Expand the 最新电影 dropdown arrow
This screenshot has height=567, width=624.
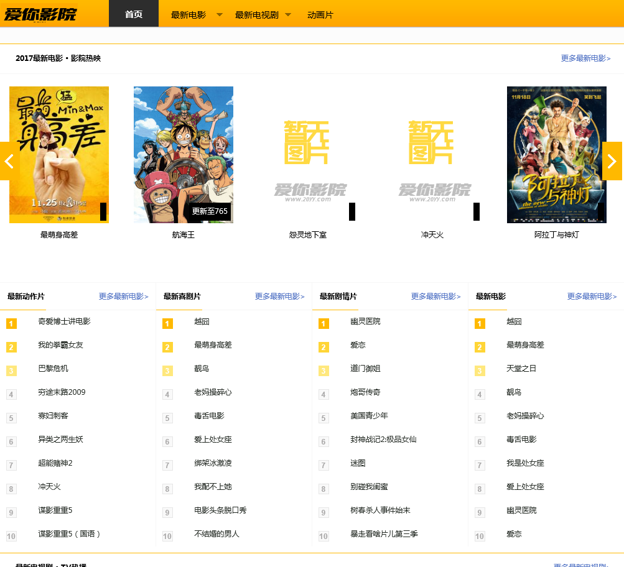pos(219,15)
